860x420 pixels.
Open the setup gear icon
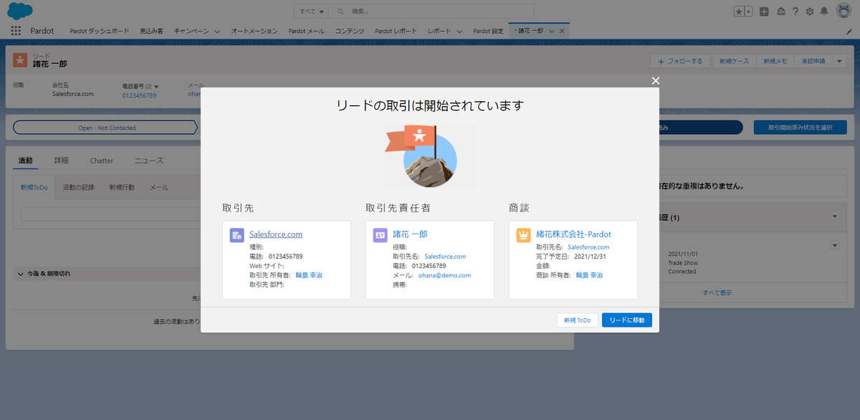click(x=810, y=11)
